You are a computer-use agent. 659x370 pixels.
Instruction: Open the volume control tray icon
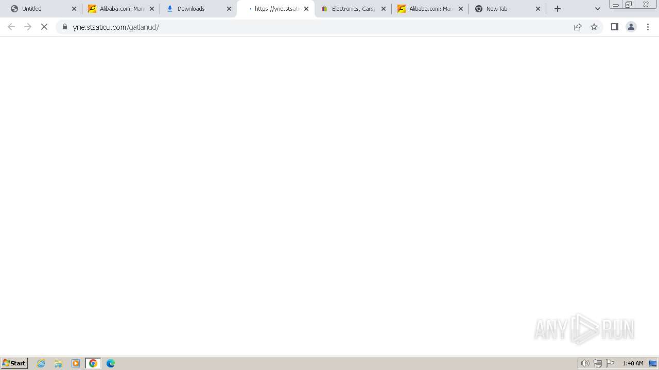585,363
